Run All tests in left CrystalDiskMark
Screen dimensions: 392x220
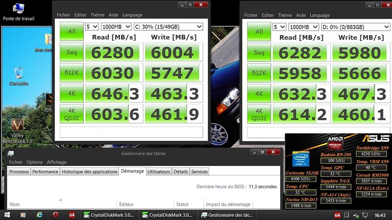coord(72,31)
